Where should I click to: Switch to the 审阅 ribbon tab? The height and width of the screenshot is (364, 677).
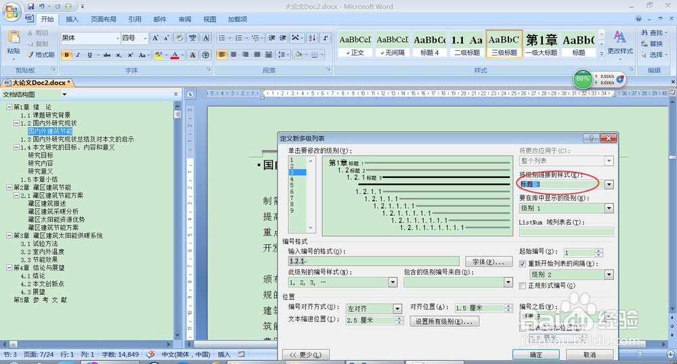point(185,19)
